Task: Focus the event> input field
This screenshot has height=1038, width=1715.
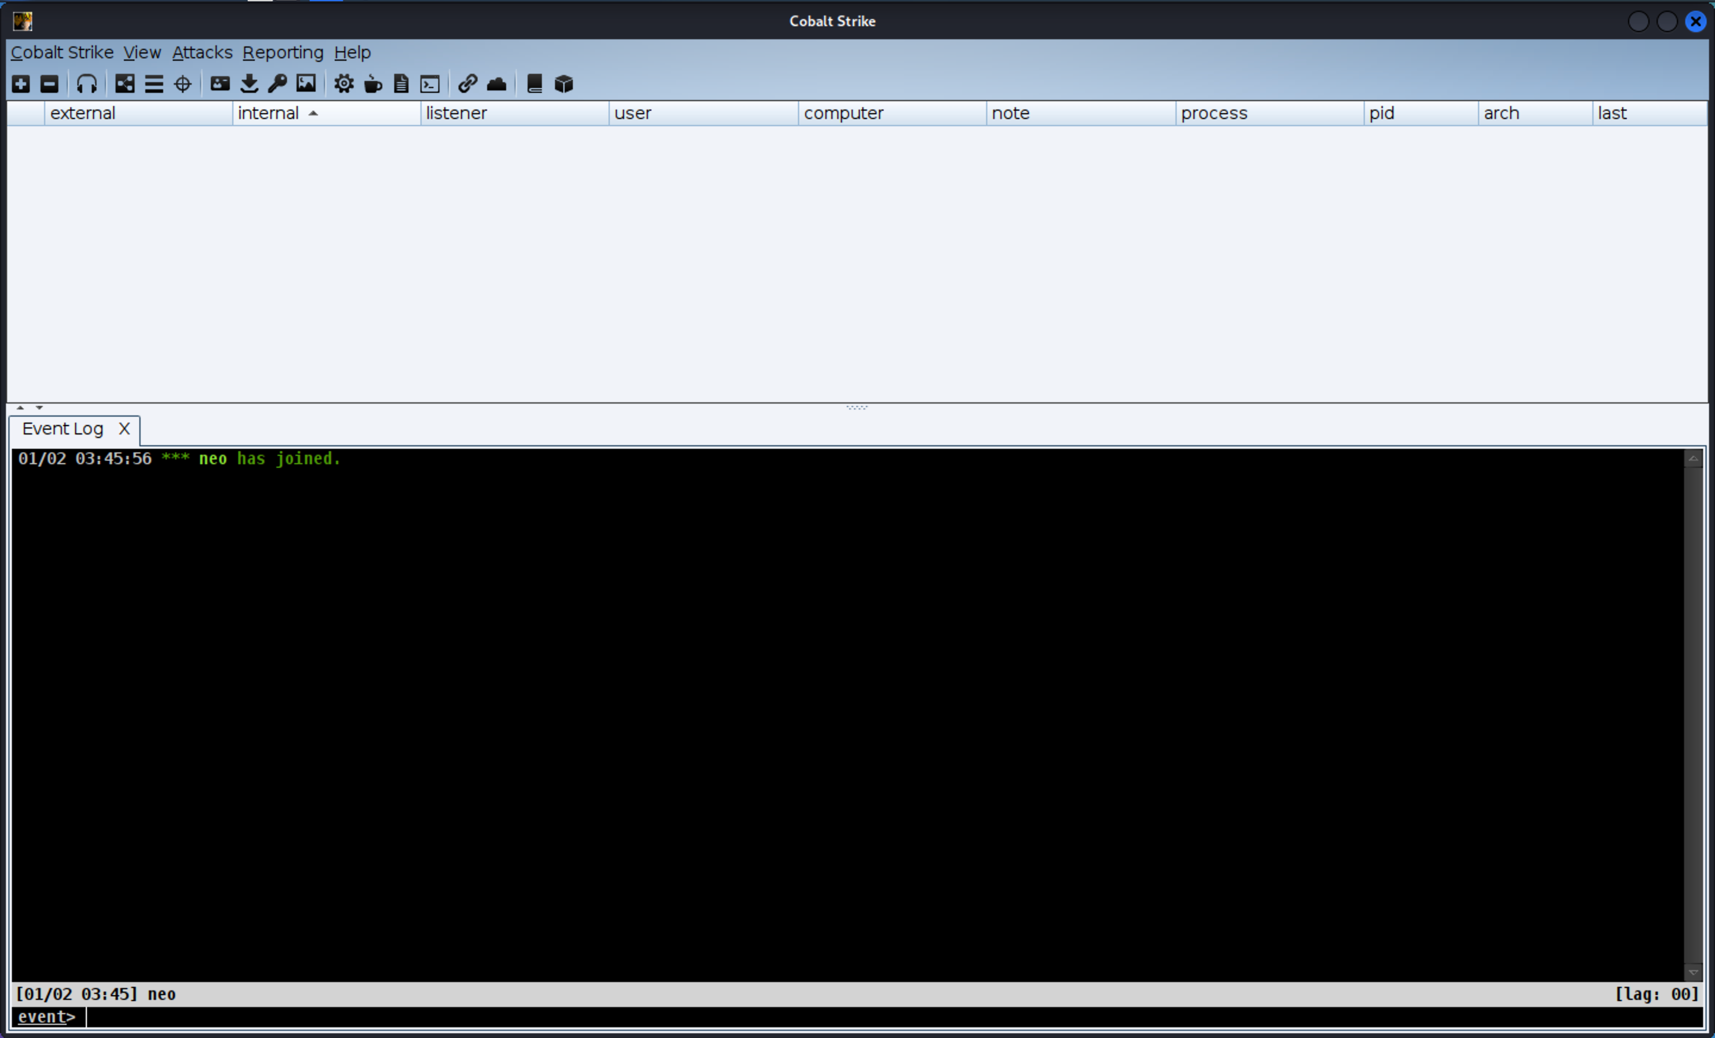Action: click(894, 1017)
